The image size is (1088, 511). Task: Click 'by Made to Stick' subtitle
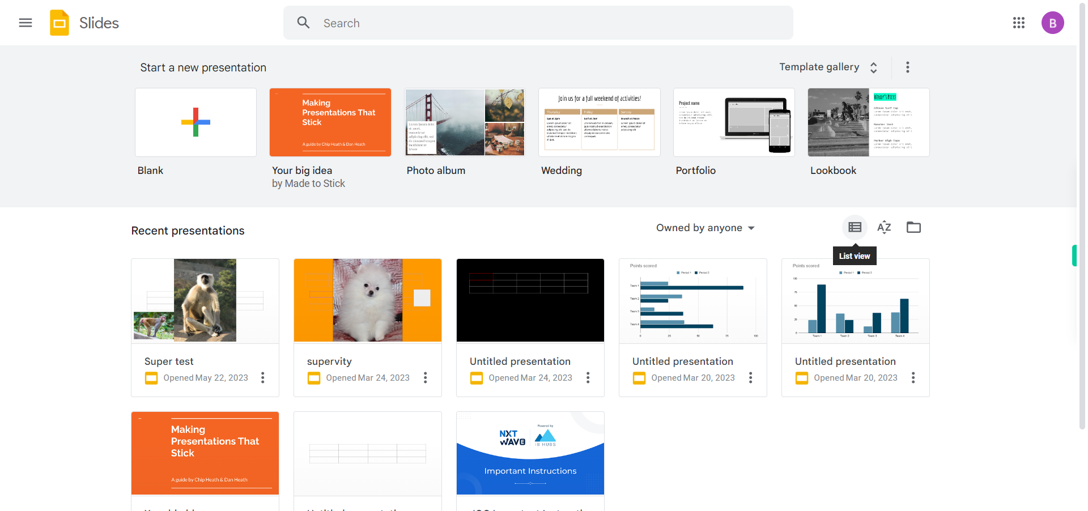(x=308, y=184)
